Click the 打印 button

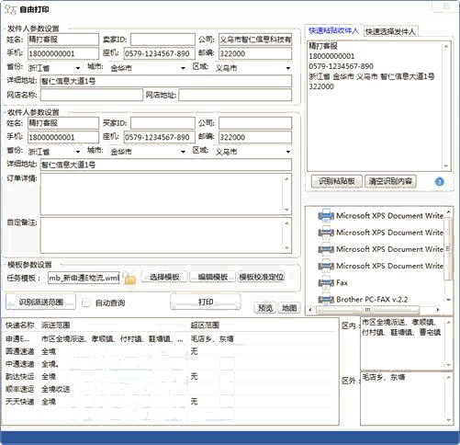click(x=206, y=302)
